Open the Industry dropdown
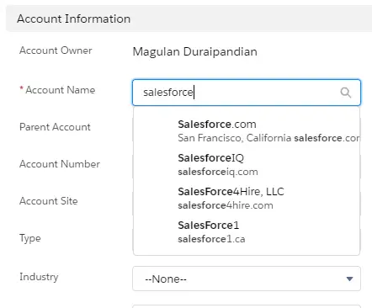The image size is (372, 308). point(247,279)
